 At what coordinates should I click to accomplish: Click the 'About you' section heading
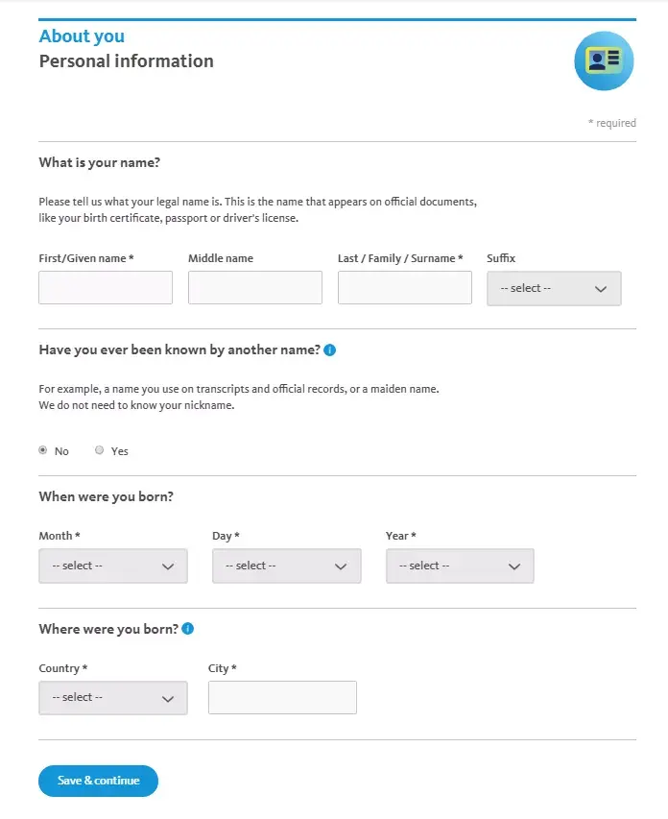point(82,36)
